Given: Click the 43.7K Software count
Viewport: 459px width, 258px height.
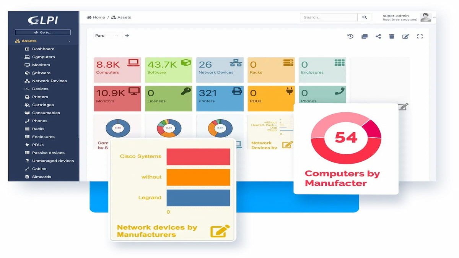Looking at the screenshot, I should pyautogui.click(x=162, y=64).
